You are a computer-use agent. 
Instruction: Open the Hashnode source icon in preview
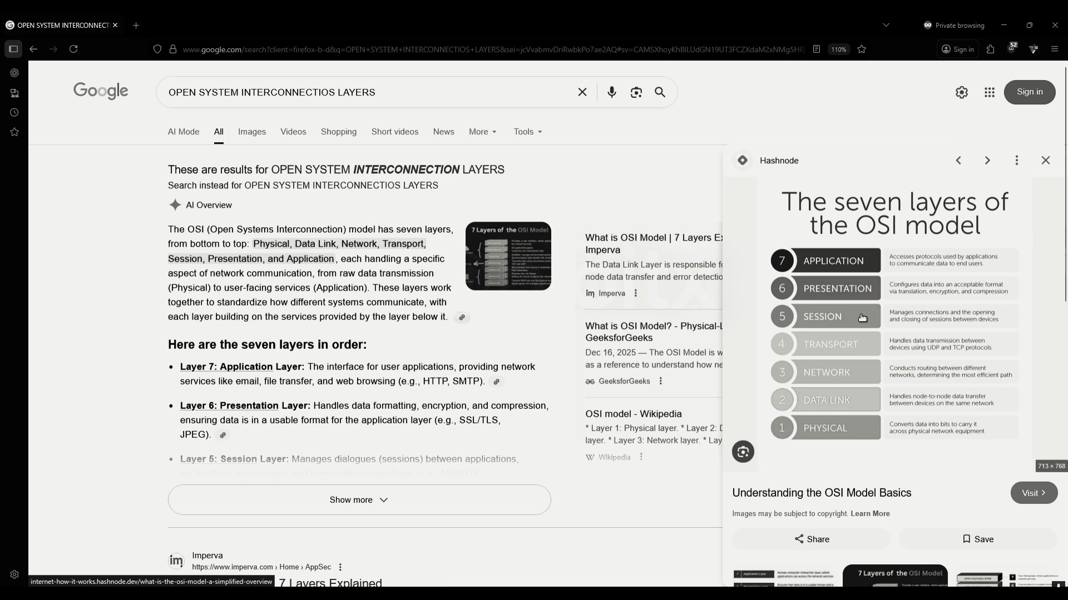[743, 161]
